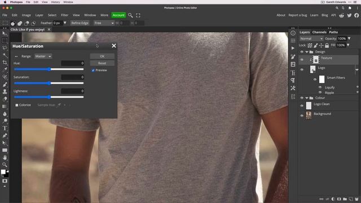Screen dimensions: 361x203
Task: Select the Crop tool
Action: coord(5,63)
